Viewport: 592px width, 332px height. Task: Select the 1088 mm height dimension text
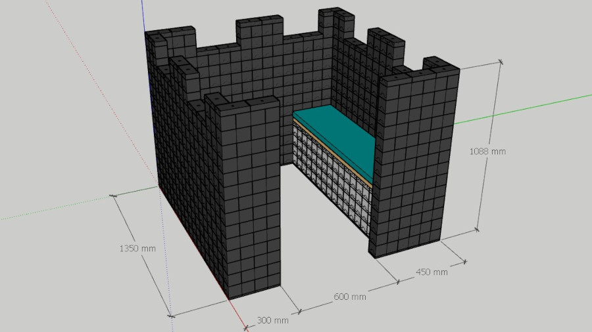click(x=487, y=151)
